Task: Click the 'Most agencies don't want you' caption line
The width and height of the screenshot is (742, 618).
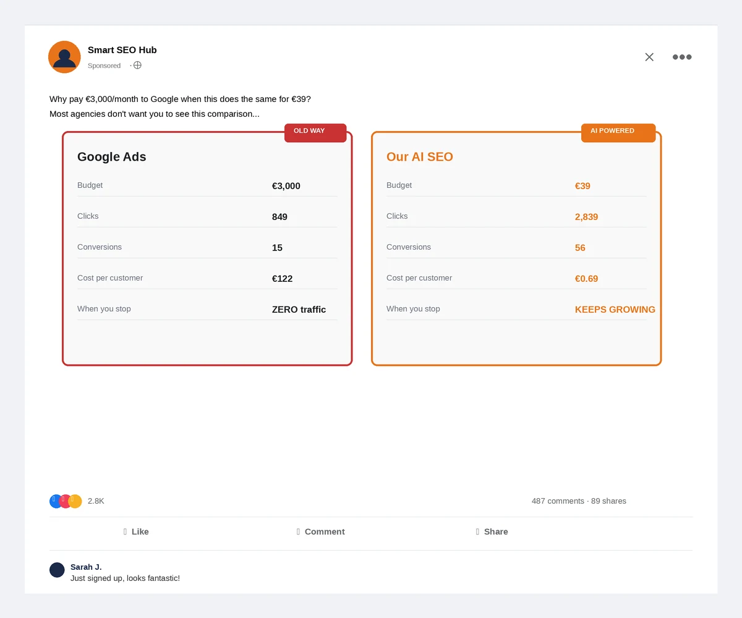Action: click(155, 114)
